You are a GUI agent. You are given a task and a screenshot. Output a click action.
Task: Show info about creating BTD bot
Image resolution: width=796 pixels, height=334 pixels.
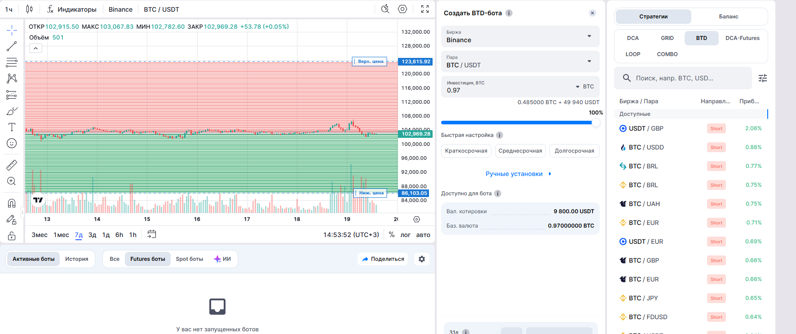pos(509,13)
